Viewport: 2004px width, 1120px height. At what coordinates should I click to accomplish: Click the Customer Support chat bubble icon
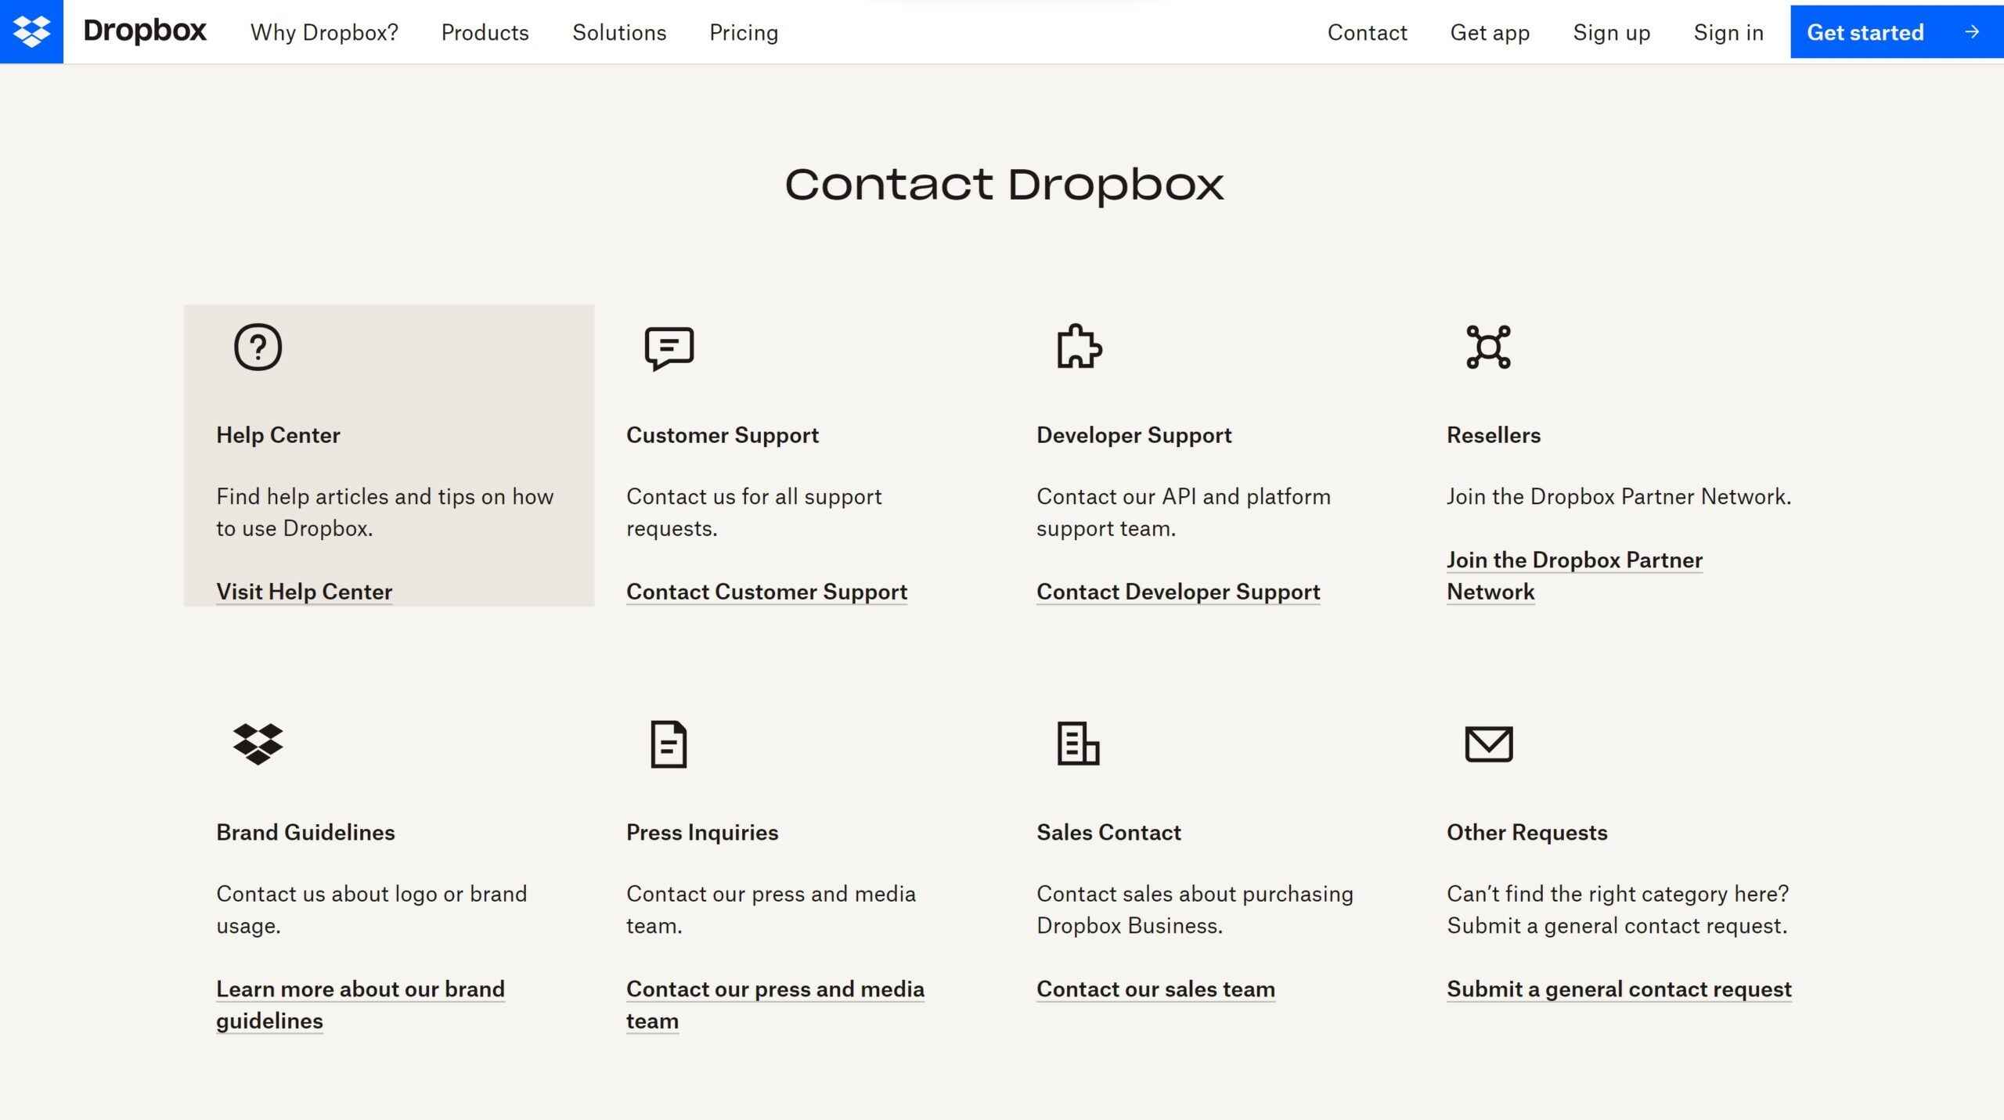(x=668, y=347)
